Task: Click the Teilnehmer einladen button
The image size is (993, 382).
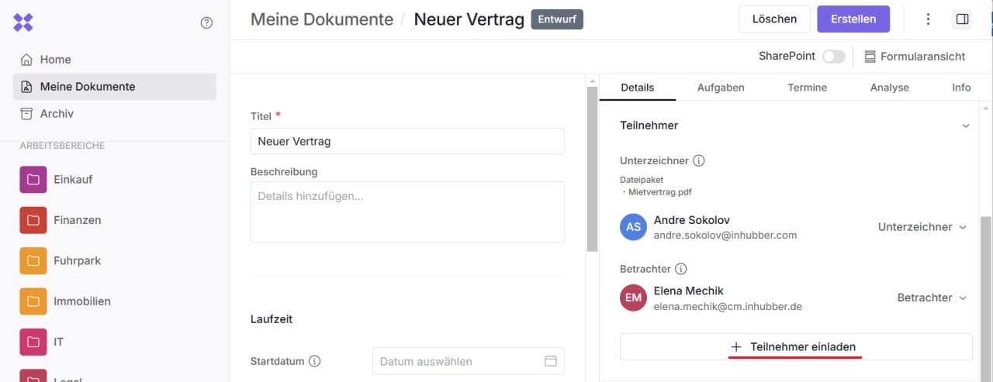Action: 795,347
